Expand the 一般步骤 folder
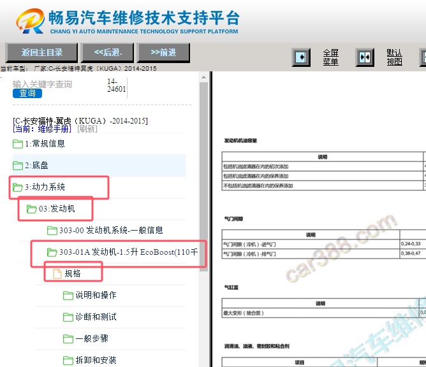426x367 pixels. pos(92,338)
